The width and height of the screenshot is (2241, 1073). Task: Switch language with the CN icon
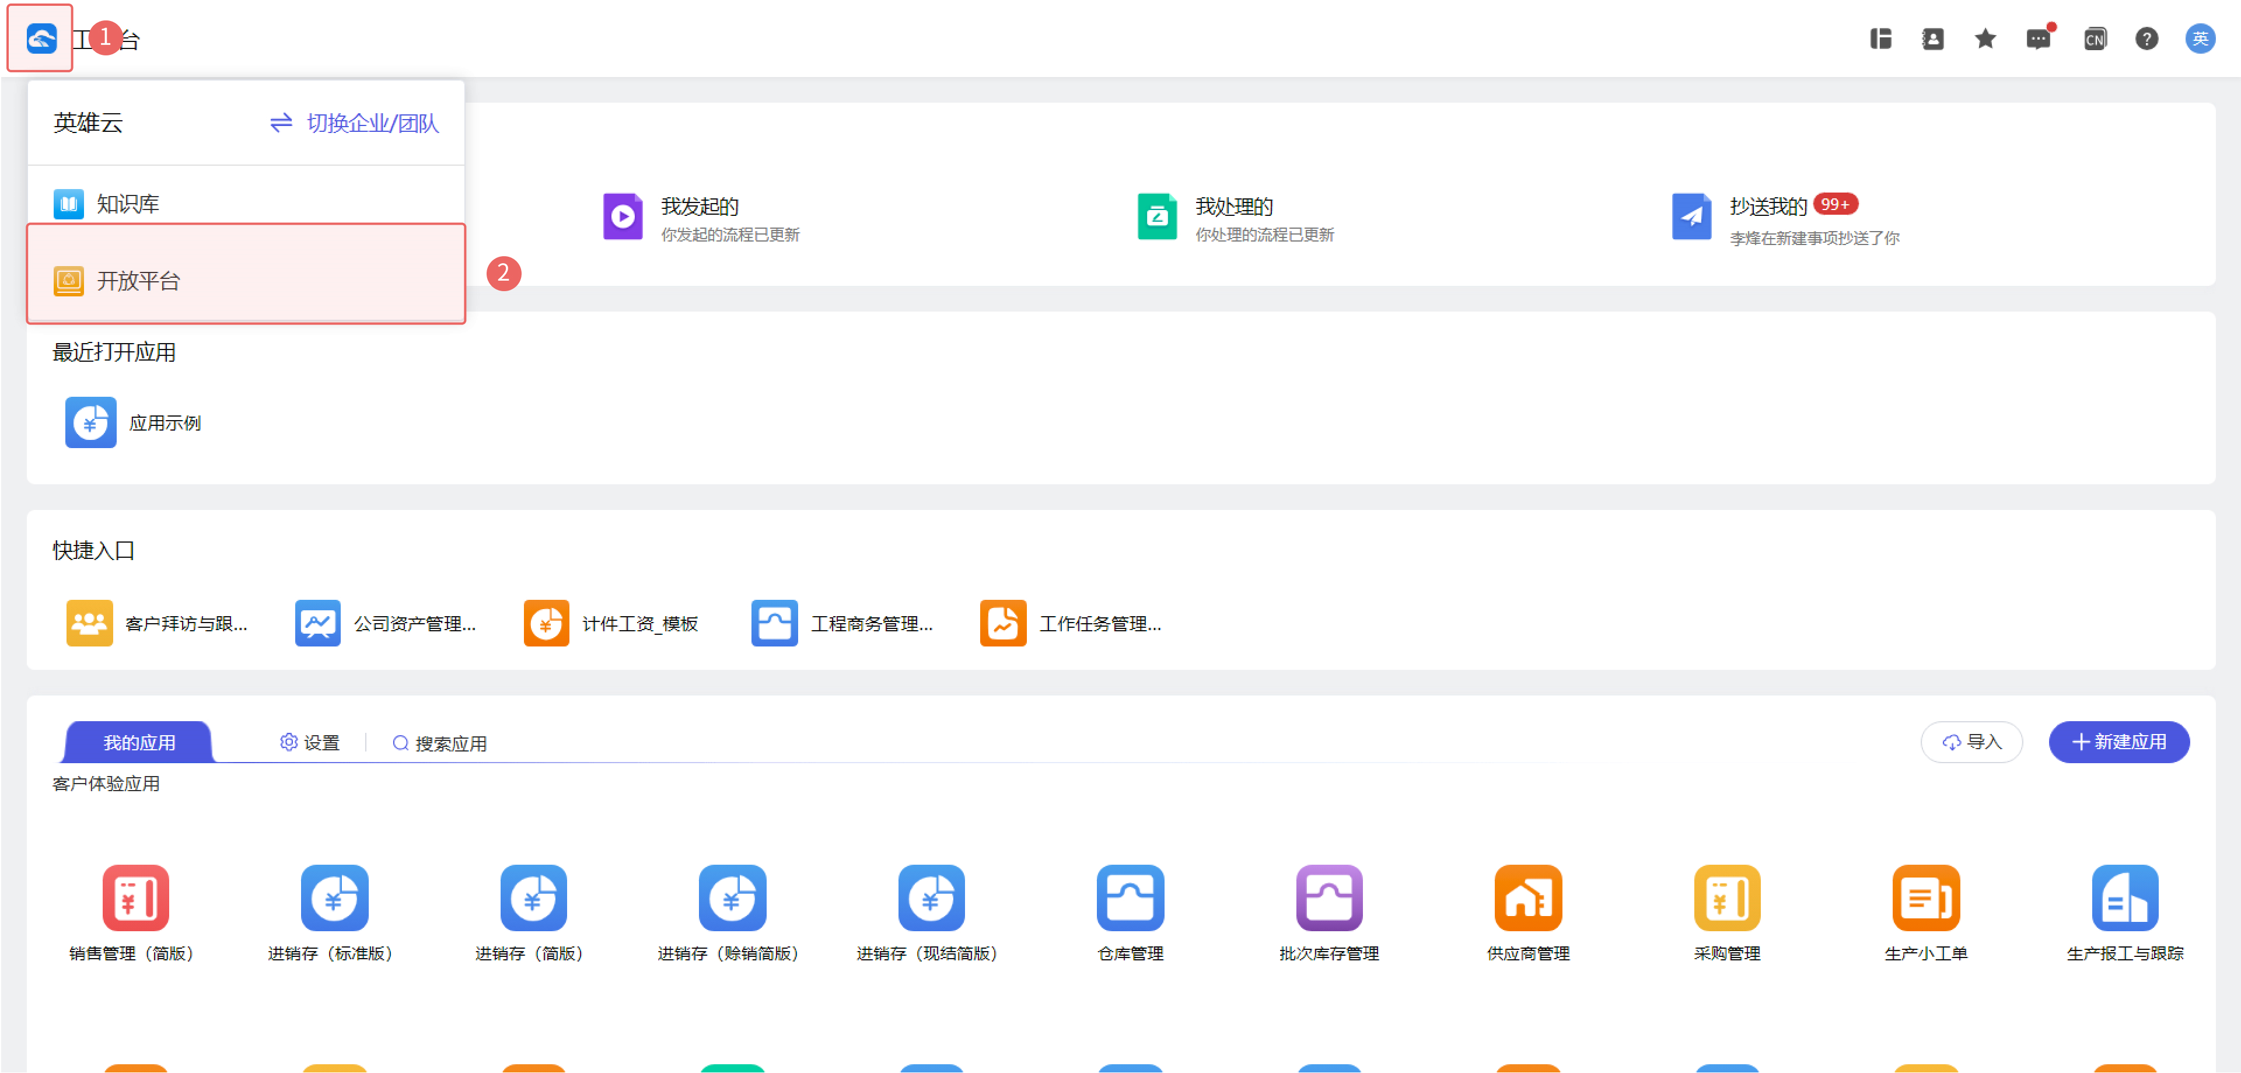point(2094,39)
